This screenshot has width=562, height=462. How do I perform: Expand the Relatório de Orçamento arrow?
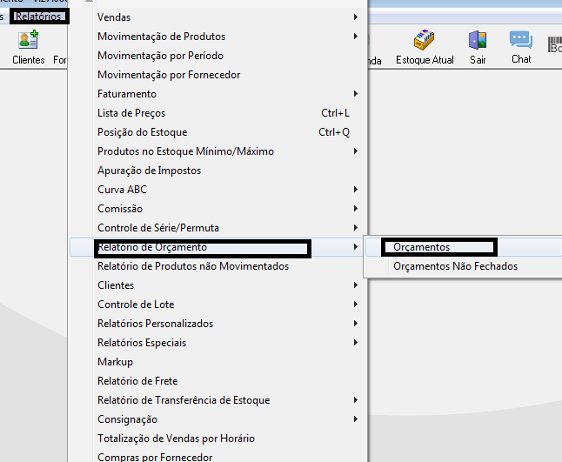pyautogui.click(x=356, y=246)
